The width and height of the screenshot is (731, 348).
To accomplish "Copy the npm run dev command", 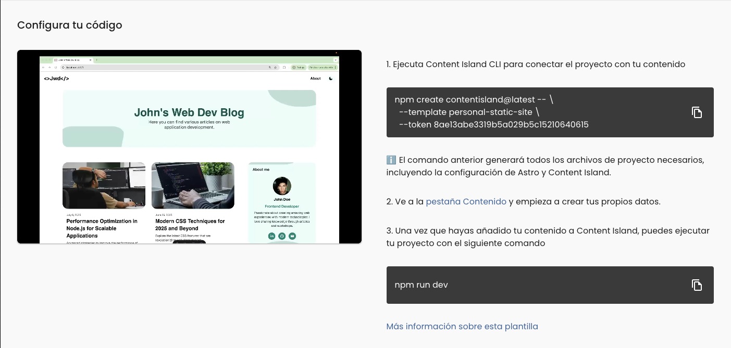I will 697,285.
